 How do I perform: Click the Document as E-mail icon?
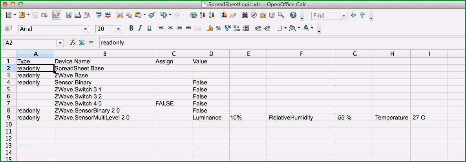(44, 15)
